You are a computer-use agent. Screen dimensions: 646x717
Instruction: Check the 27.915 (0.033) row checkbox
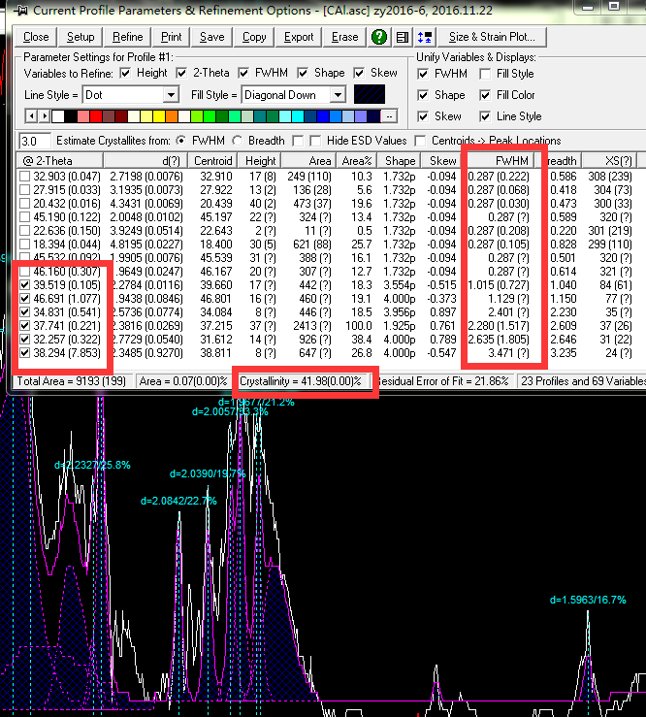[24, 190]
